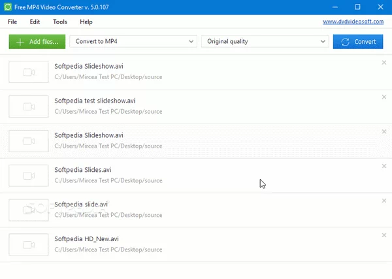Image resolution: width=392 pixels, height=279 pixels.
Task: Select the highlighted Softpedia Slideshow.avi file name
Action: (89, 135)
